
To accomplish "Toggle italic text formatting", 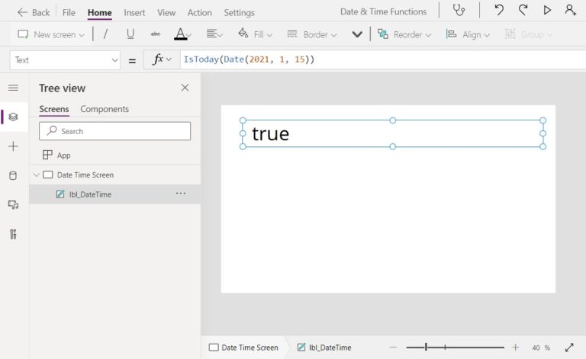I will (105, 34).
